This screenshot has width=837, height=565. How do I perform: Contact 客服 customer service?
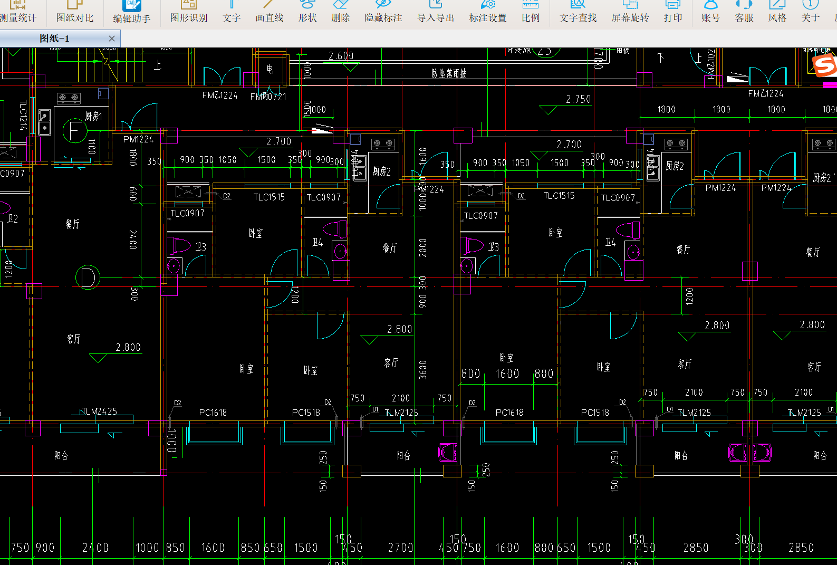point(744,12)
